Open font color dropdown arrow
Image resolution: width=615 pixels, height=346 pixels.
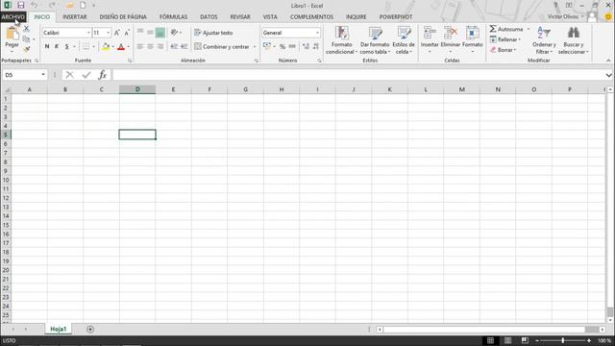pos(129,47)
